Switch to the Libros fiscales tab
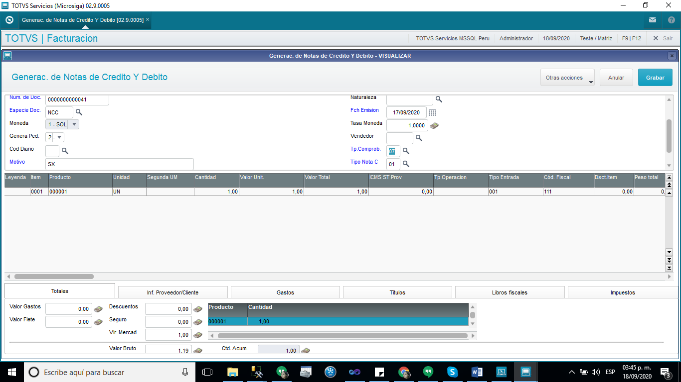 510,292
